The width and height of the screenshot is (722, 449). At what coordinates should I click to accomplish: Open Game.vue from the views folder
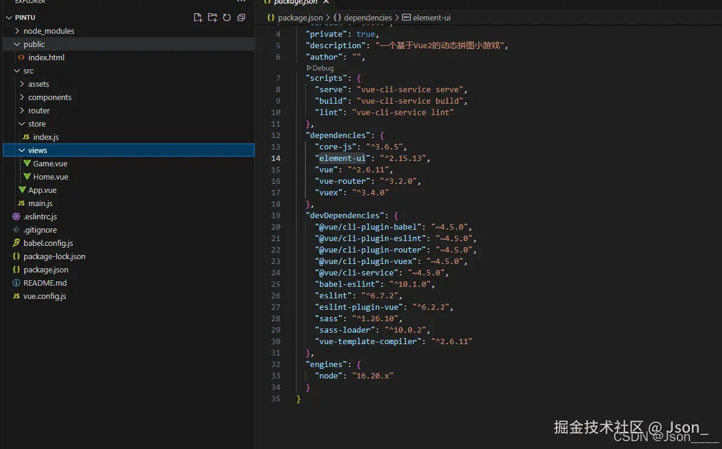click(50, 163)
